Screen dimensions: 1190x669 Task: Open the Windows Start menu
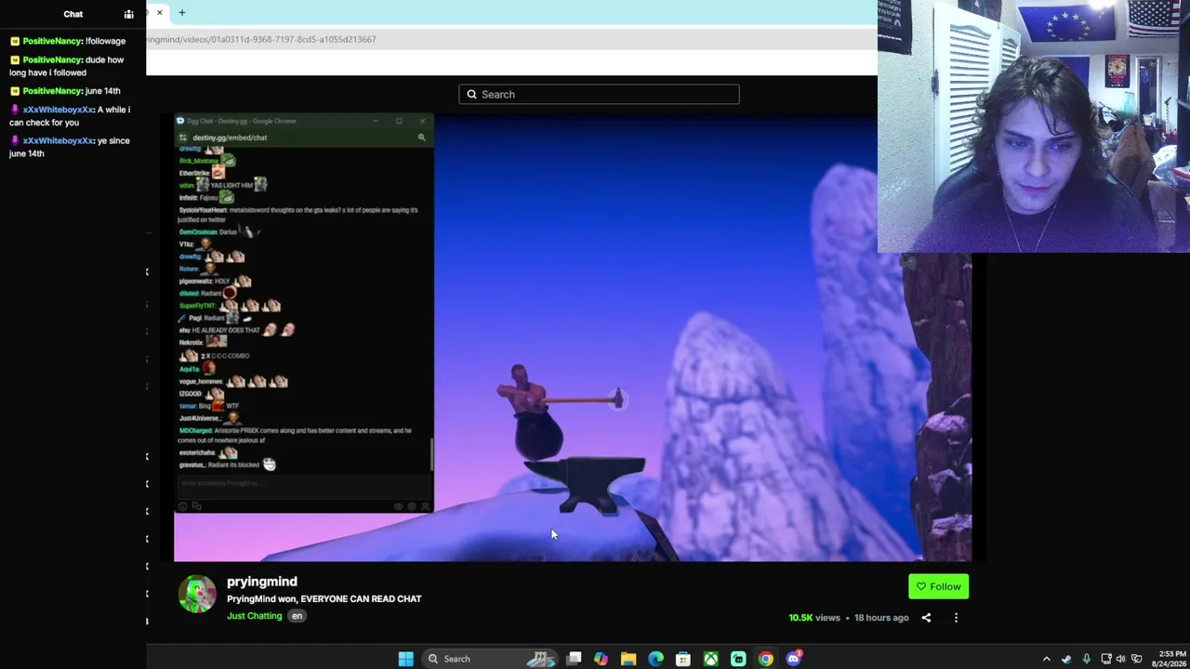[x=405, y=659]
